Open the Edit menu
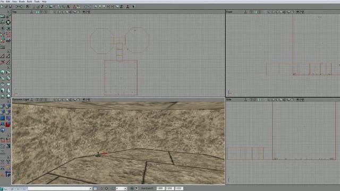Viewport: 340px width, 191px height. click(8, 1)
